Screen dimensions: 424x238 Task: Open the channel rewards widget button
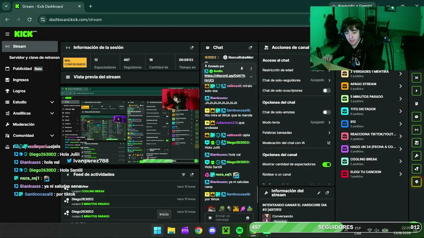pyautogui.click(x=416, y=181)
